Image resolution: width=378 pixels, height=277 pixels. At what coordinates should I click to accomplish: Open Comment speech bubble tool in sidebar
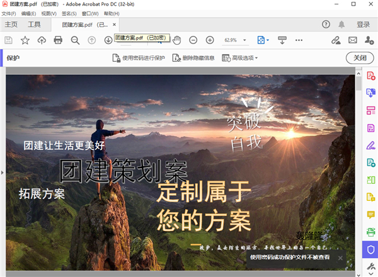click(x=371, y=215)
